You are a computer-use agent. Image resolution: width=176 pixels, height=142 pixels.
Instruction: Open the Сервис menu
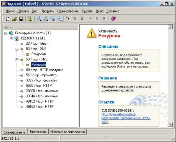[87, 11]
